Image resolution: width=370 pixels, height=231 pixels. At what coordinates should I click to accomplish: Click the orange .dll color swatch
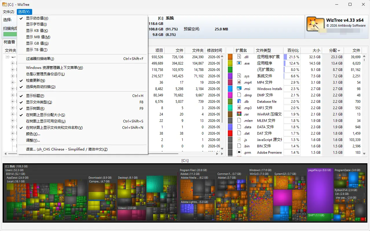[x=230, y=57]
